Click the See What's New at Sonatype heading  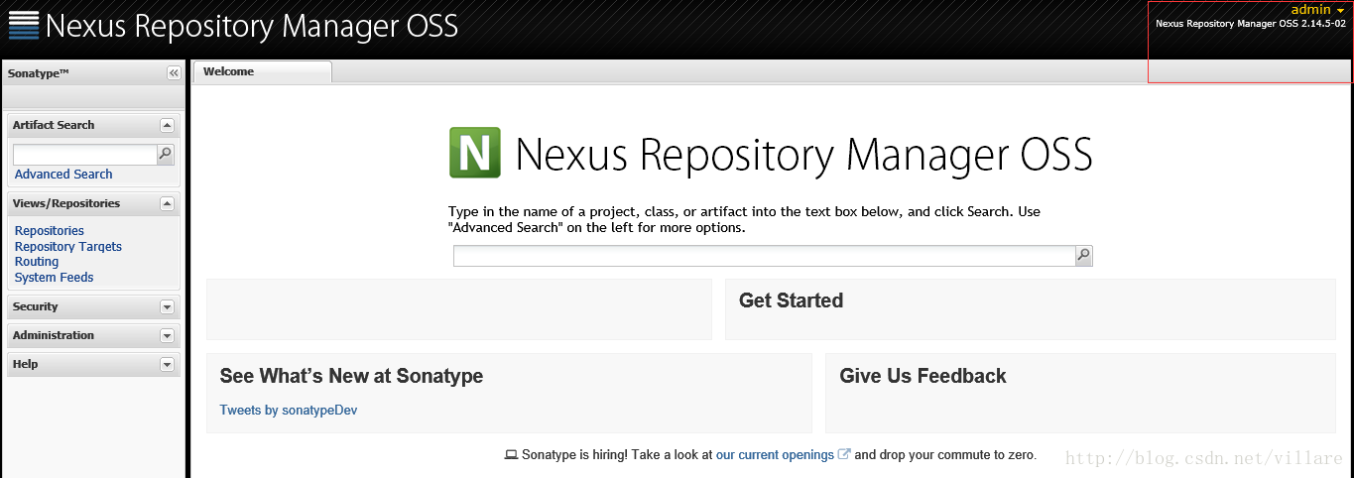(x=351, y=376)
